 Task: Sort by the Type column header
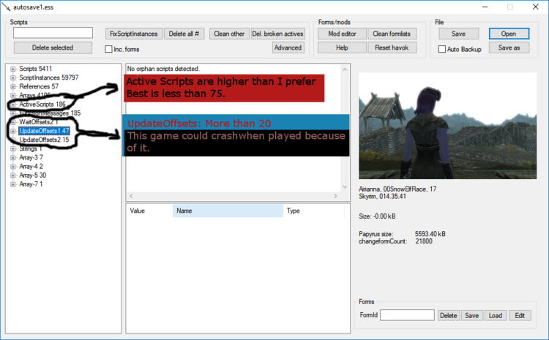coord(314,211)
